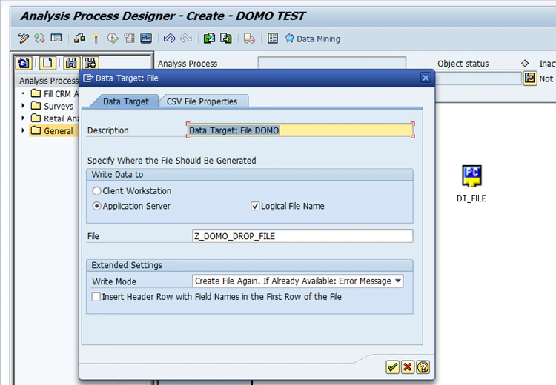Click the Find Next binoculars icon
This screenshot has height=385, width=556.
pos(90,64)
